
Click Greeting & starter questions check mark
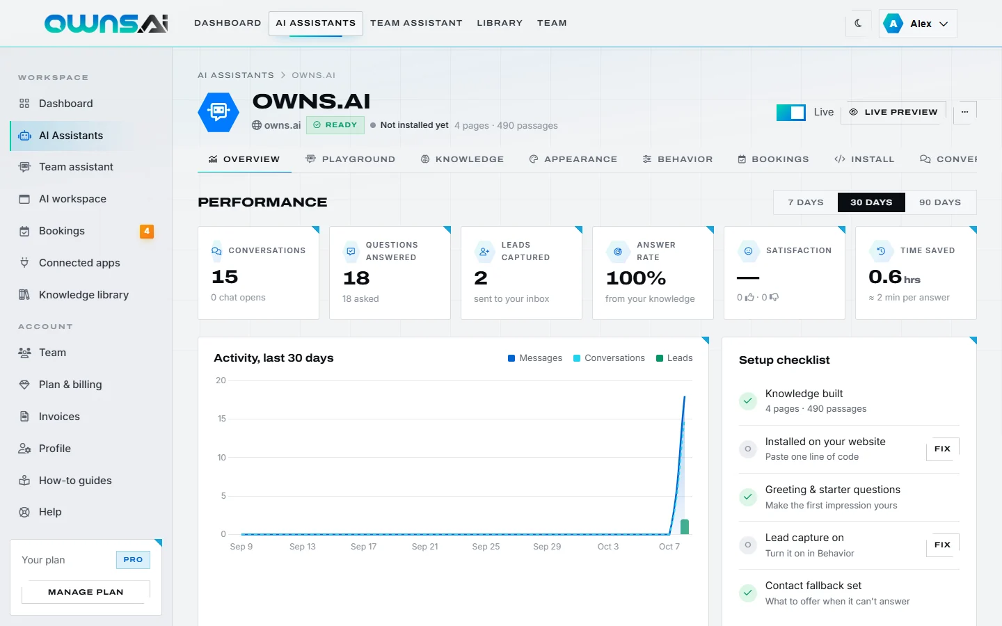(748, 497)
